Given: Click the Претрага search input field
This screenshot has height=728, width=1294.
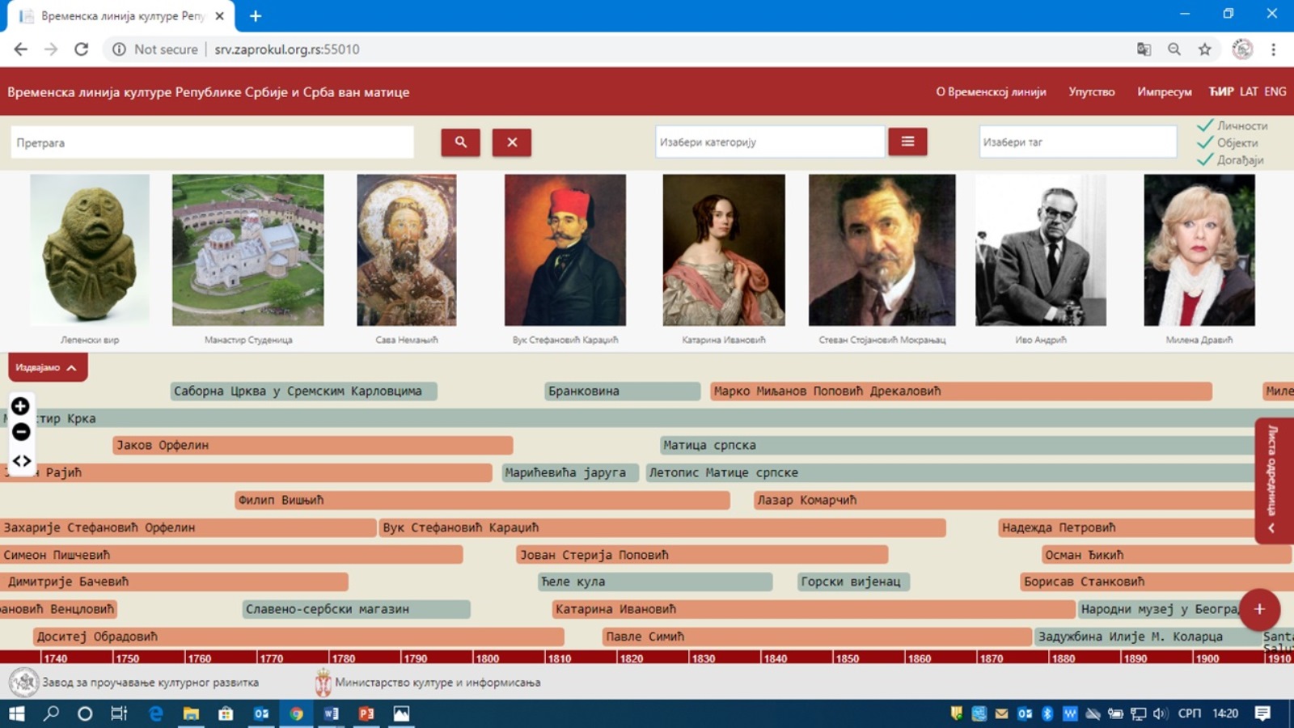Looking at the screenshot, I should [212, 142].
